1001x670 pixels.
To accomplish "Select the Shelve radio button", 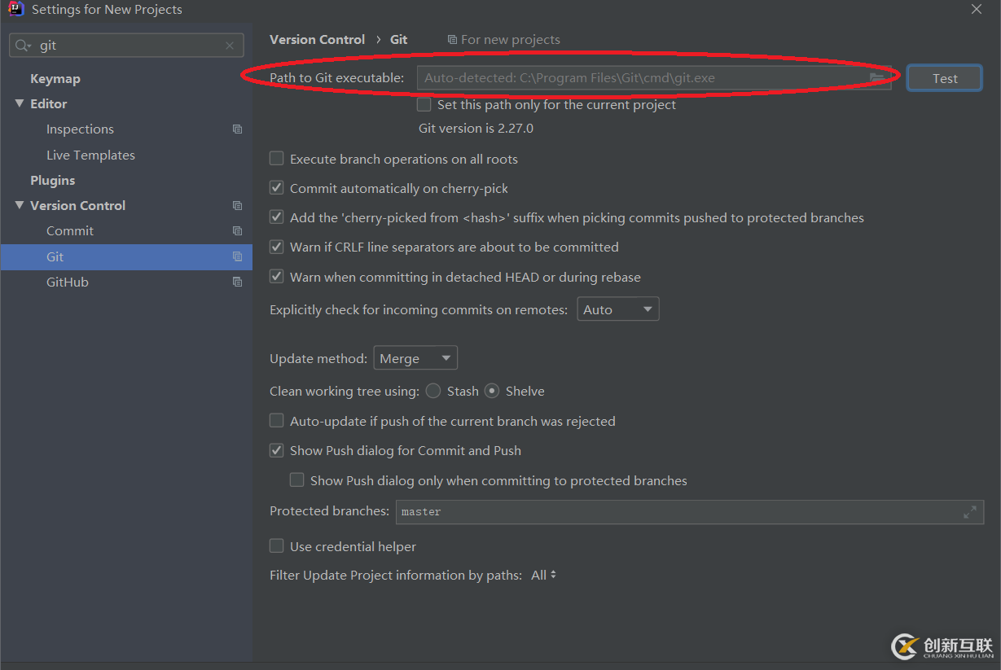I will click(492, 391).
